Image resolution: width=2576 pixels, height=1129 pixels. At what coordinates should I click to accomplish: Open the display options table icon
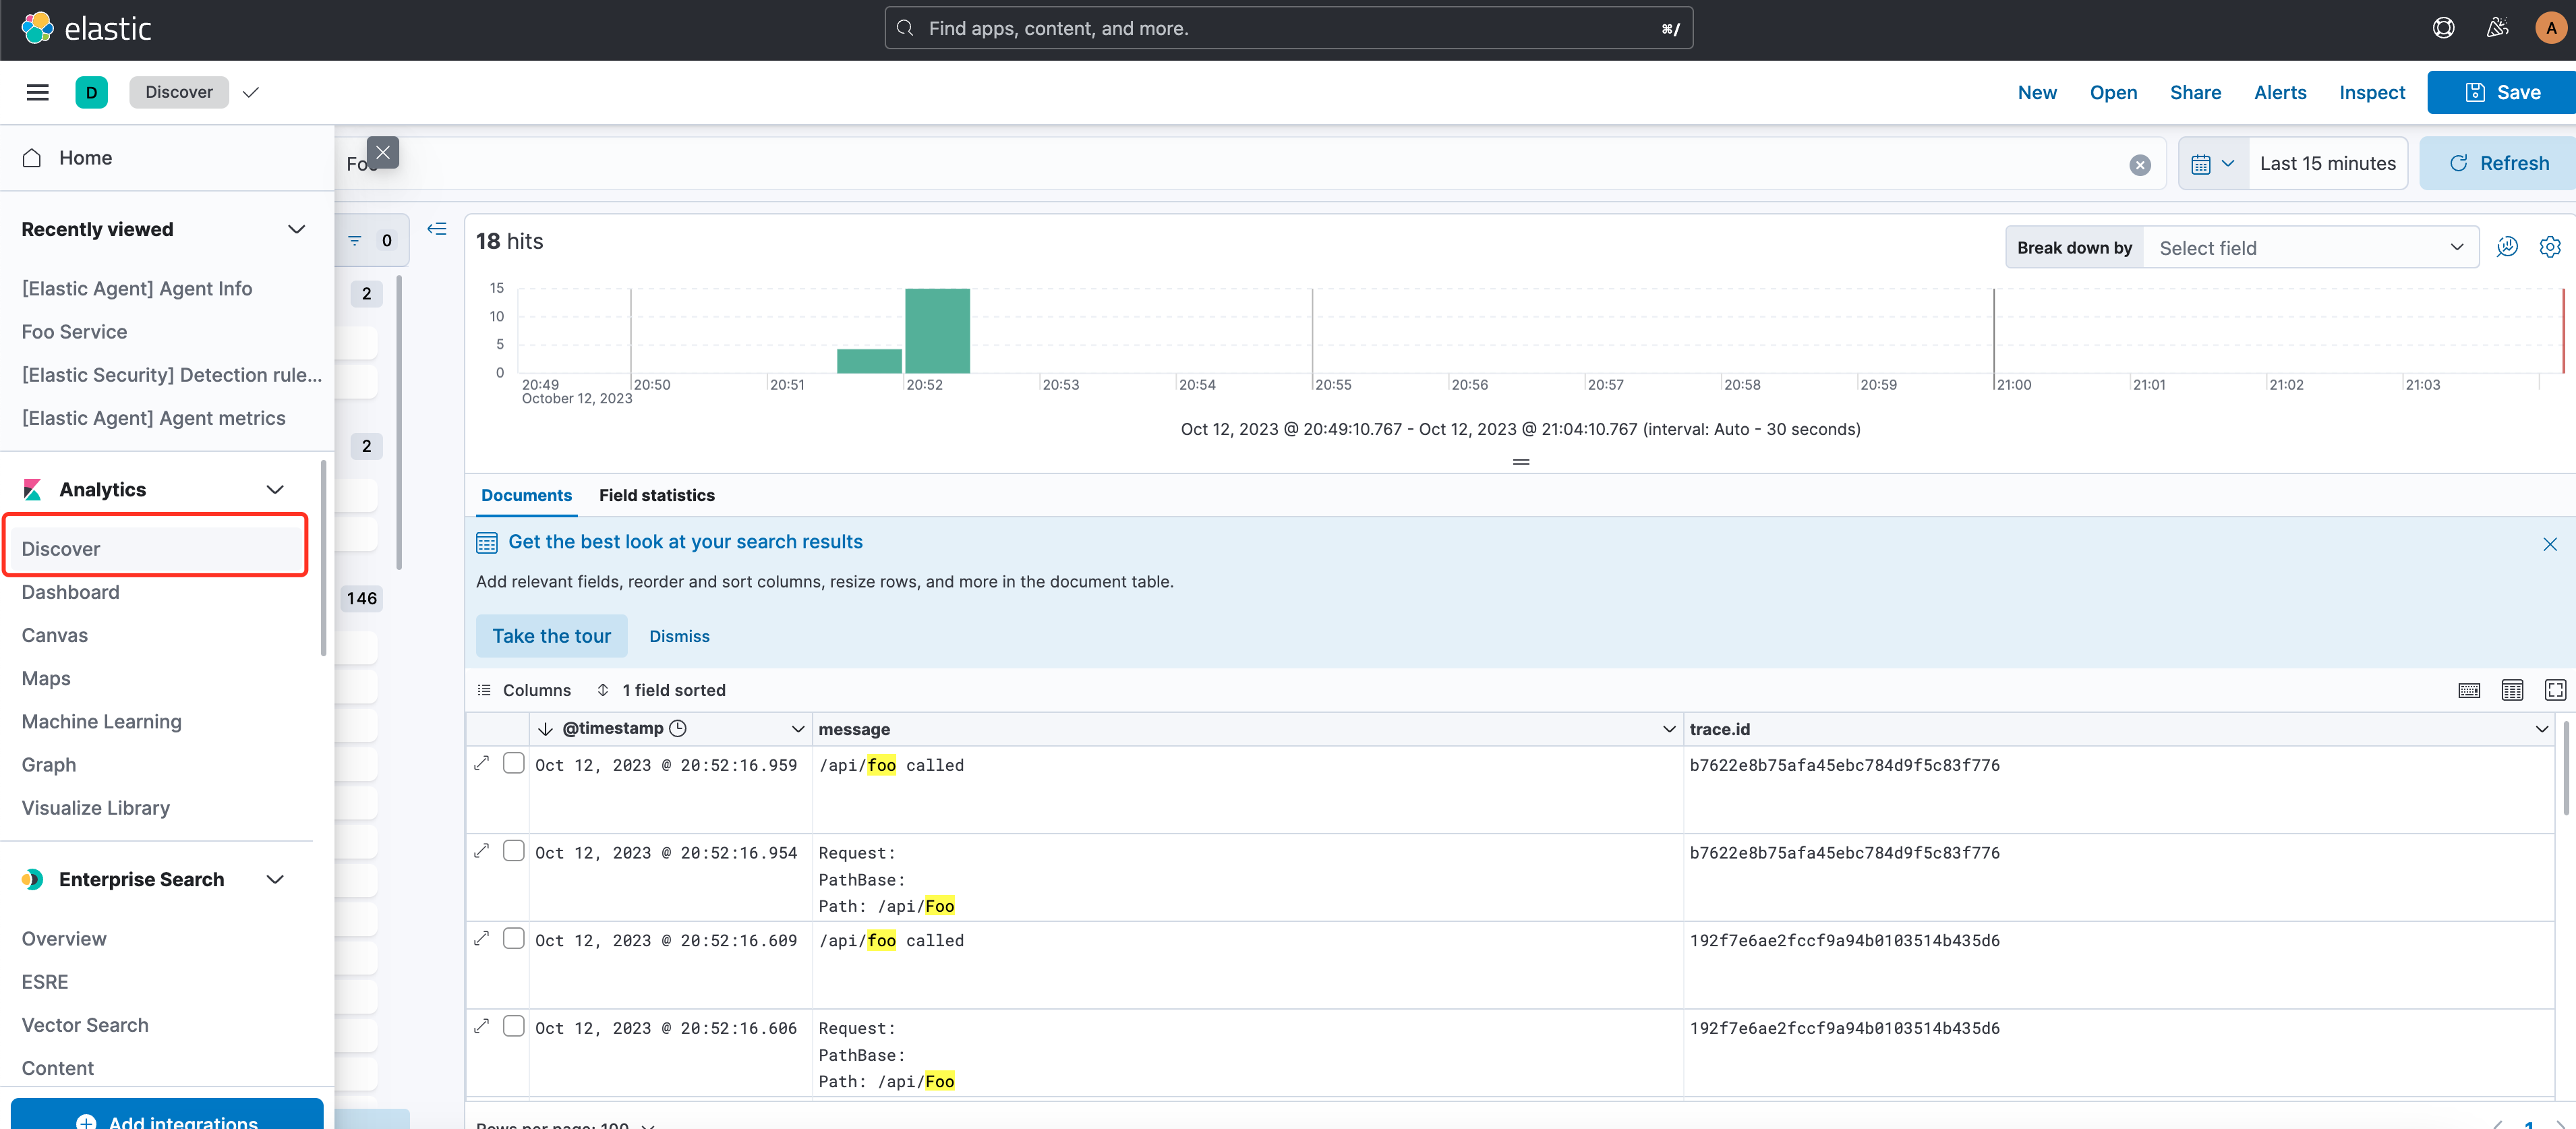tap(2512, 690)
